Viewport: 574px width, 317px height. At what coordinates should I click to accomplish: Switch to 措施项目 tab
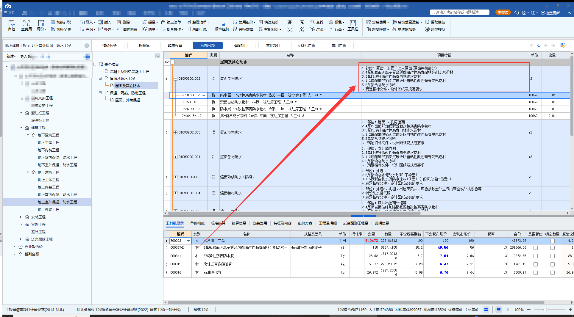point(240,45)
